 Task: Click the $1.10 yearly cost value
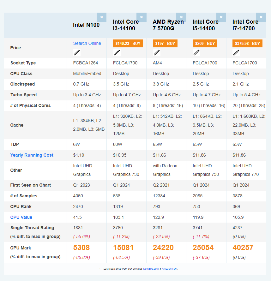79,155
